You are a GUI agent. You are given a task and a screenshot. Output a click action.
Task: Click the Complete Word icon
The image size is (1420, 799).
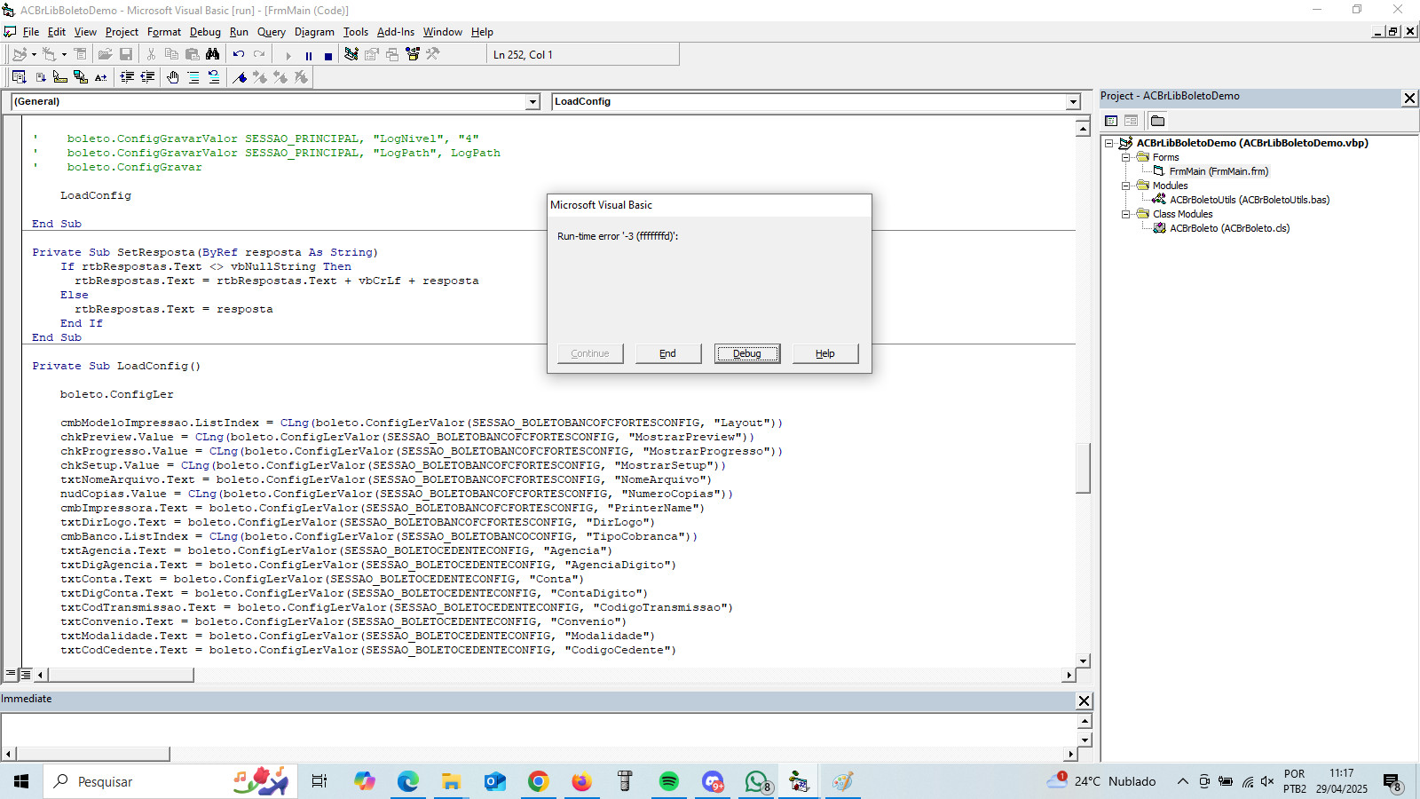point(100,77)
